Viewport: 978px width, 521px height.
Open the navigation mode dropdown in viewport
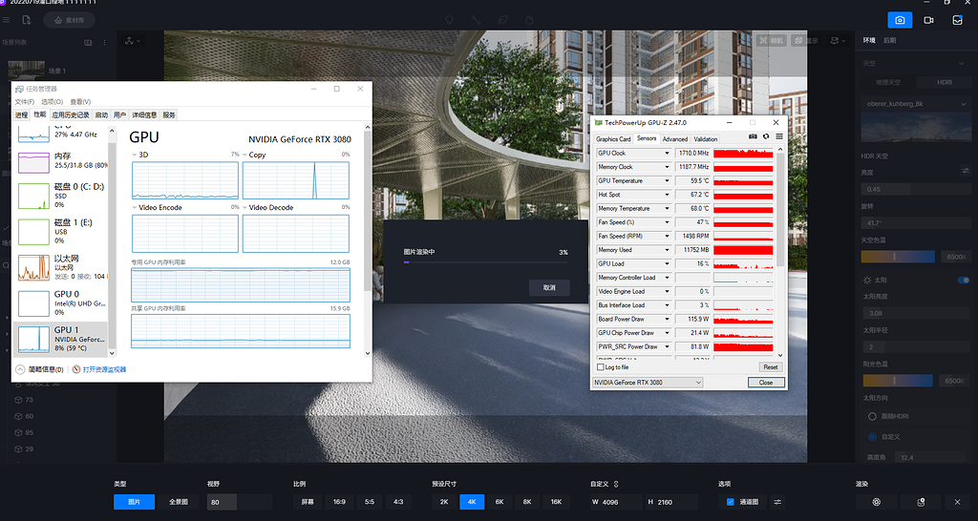pyautogui.click(x=132, y=40)
